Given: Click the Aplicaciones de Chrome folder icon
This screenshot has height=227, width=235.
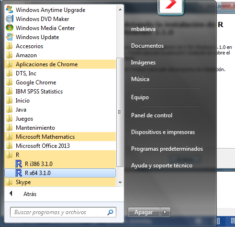Looking at the screenshot, I should click(10, 64).
